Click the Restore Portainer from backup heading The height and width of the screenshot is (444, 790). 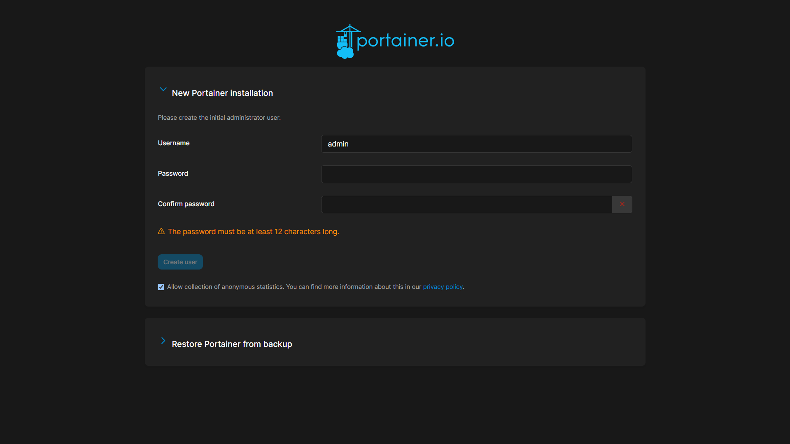[232, 344]
